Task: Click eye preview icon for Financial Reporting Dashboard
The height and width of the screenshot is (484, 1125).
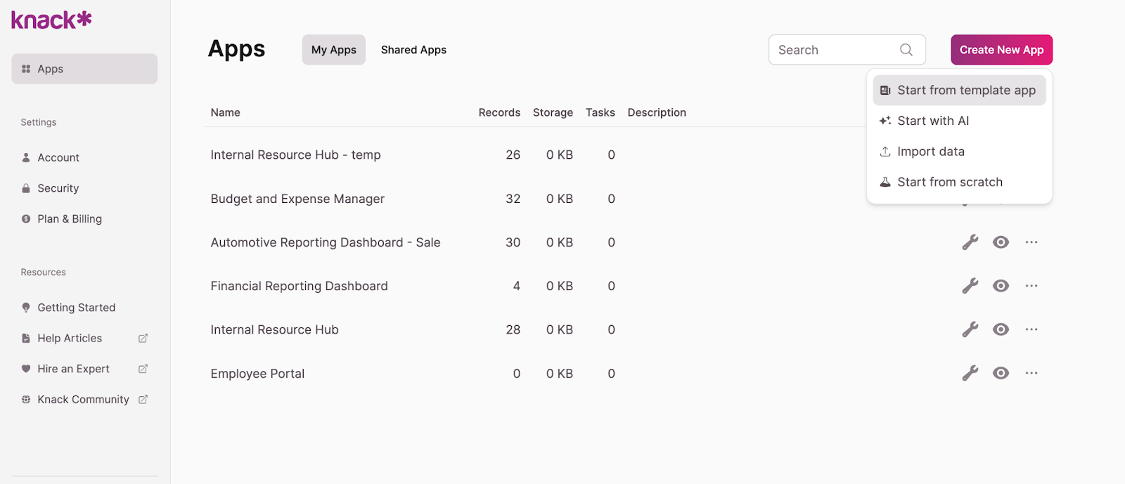Action: pos(1001,286)
